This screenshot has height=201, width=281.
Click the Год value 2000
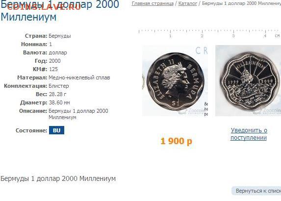tap(54, 61)
